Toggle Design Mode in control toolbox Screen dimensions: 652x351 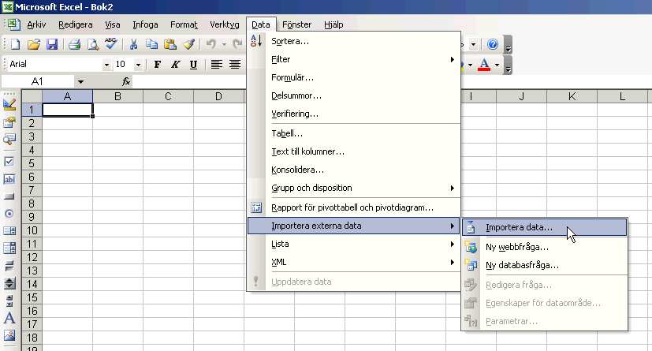point(9,104)
